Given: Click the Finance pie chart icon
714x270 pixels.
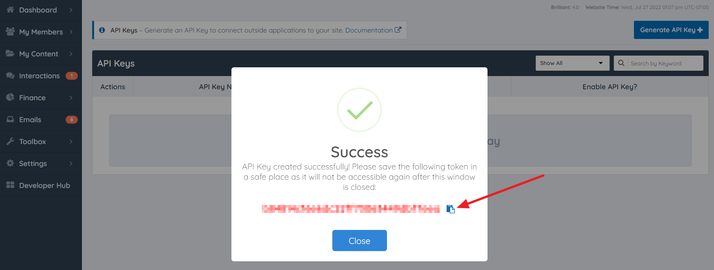Looking at the screenshot, I should 10,97.
